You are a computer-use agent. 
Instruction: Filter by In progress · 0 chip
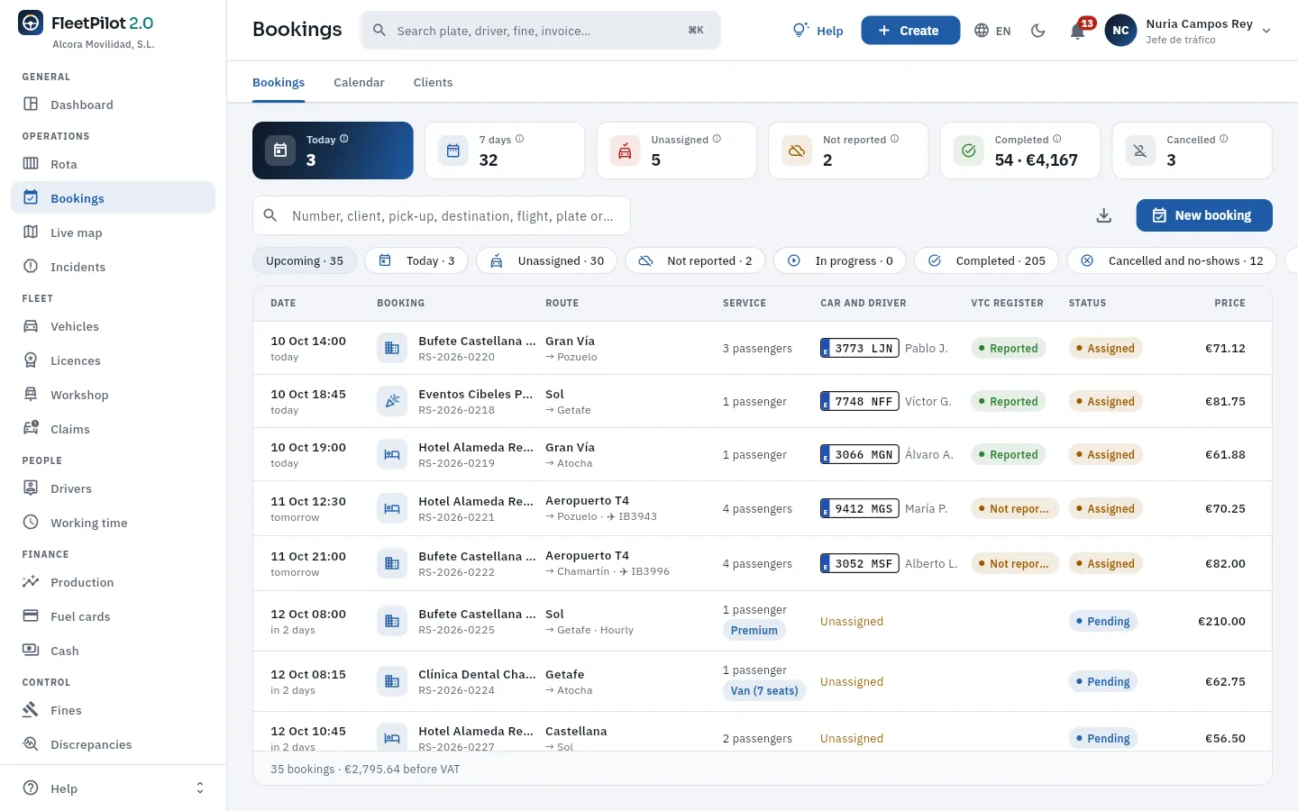click(840, 260)
